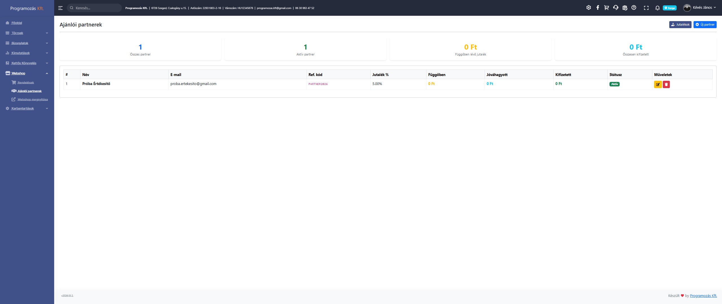Click the Programozás Kft. logo
The image size is (722, 304).
(27, 8)
